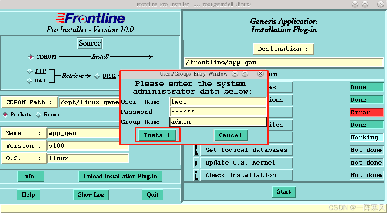387x214 pixels.
Task: Choose the FTP source option
Action: click(30, 71)
